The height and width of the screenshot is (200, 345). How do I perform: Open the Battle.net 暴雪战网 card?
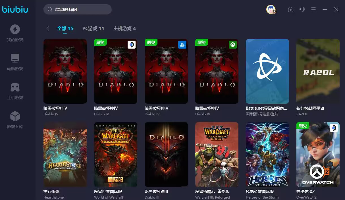coord(267,71)
